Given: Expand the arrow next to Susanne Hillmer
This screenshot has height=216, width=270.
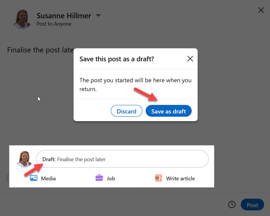Looking at the screenshot, I should coord(98,16).
